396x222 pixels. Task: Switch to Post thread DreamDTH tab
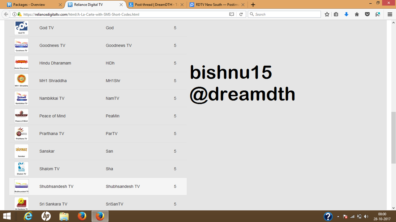(156, 5)
